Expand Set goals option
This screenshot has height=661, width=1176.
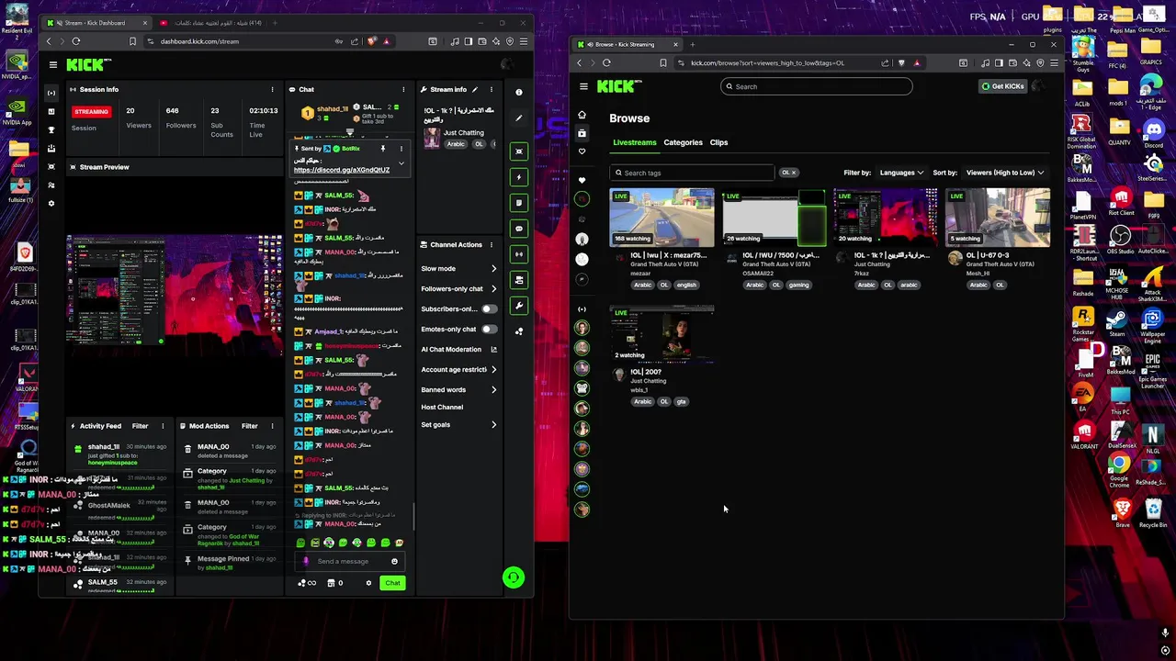pos(493,424)
